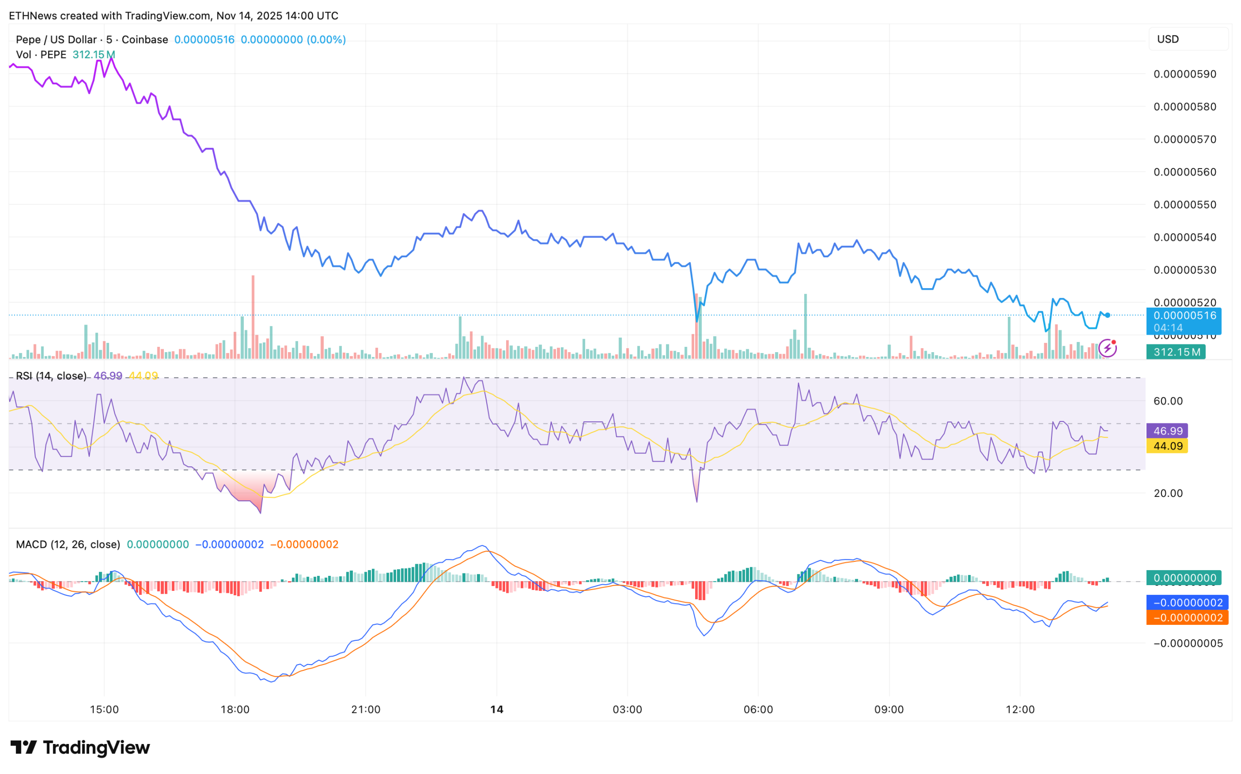The width and height of the screenshot is (1241, 774).
Task: Select the MACD (12, 26, close) indicator label
Action: [x=67, y=544]
